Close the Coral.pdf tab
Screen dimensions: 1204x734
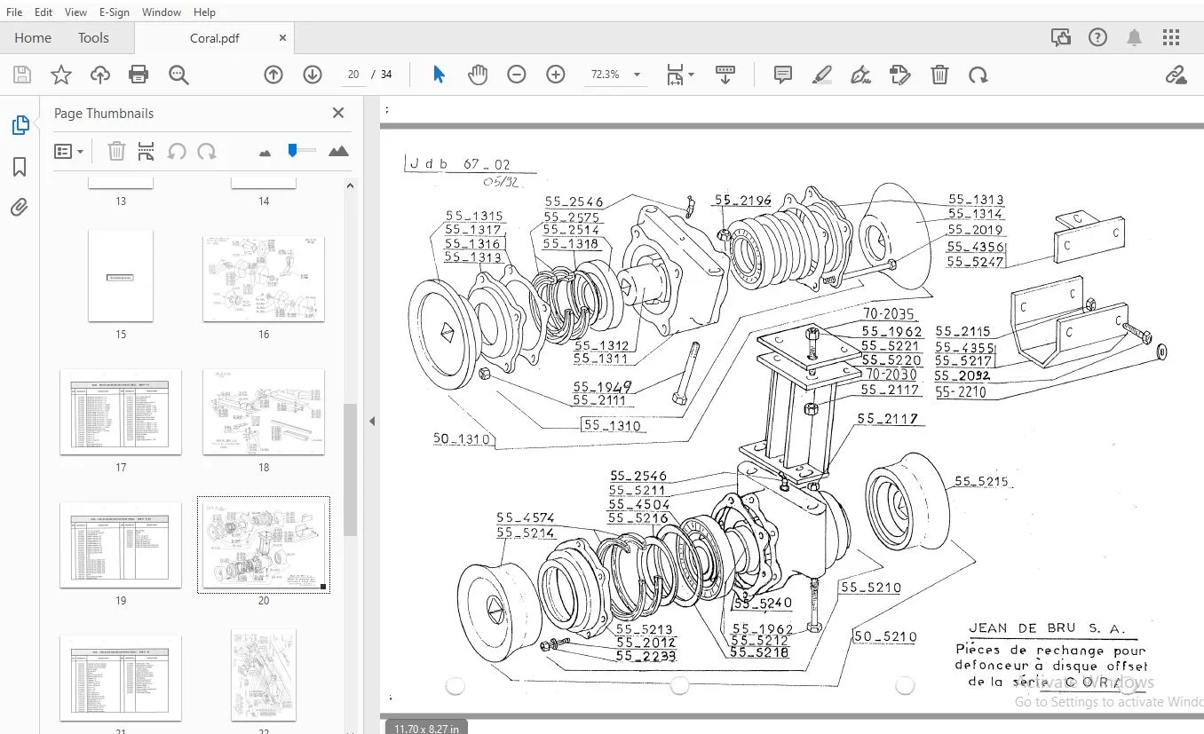tap(283, 38)
